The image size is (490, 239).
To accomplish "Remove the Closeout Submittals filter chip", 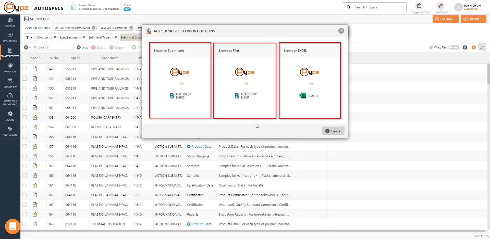I will tap(131, 28).
